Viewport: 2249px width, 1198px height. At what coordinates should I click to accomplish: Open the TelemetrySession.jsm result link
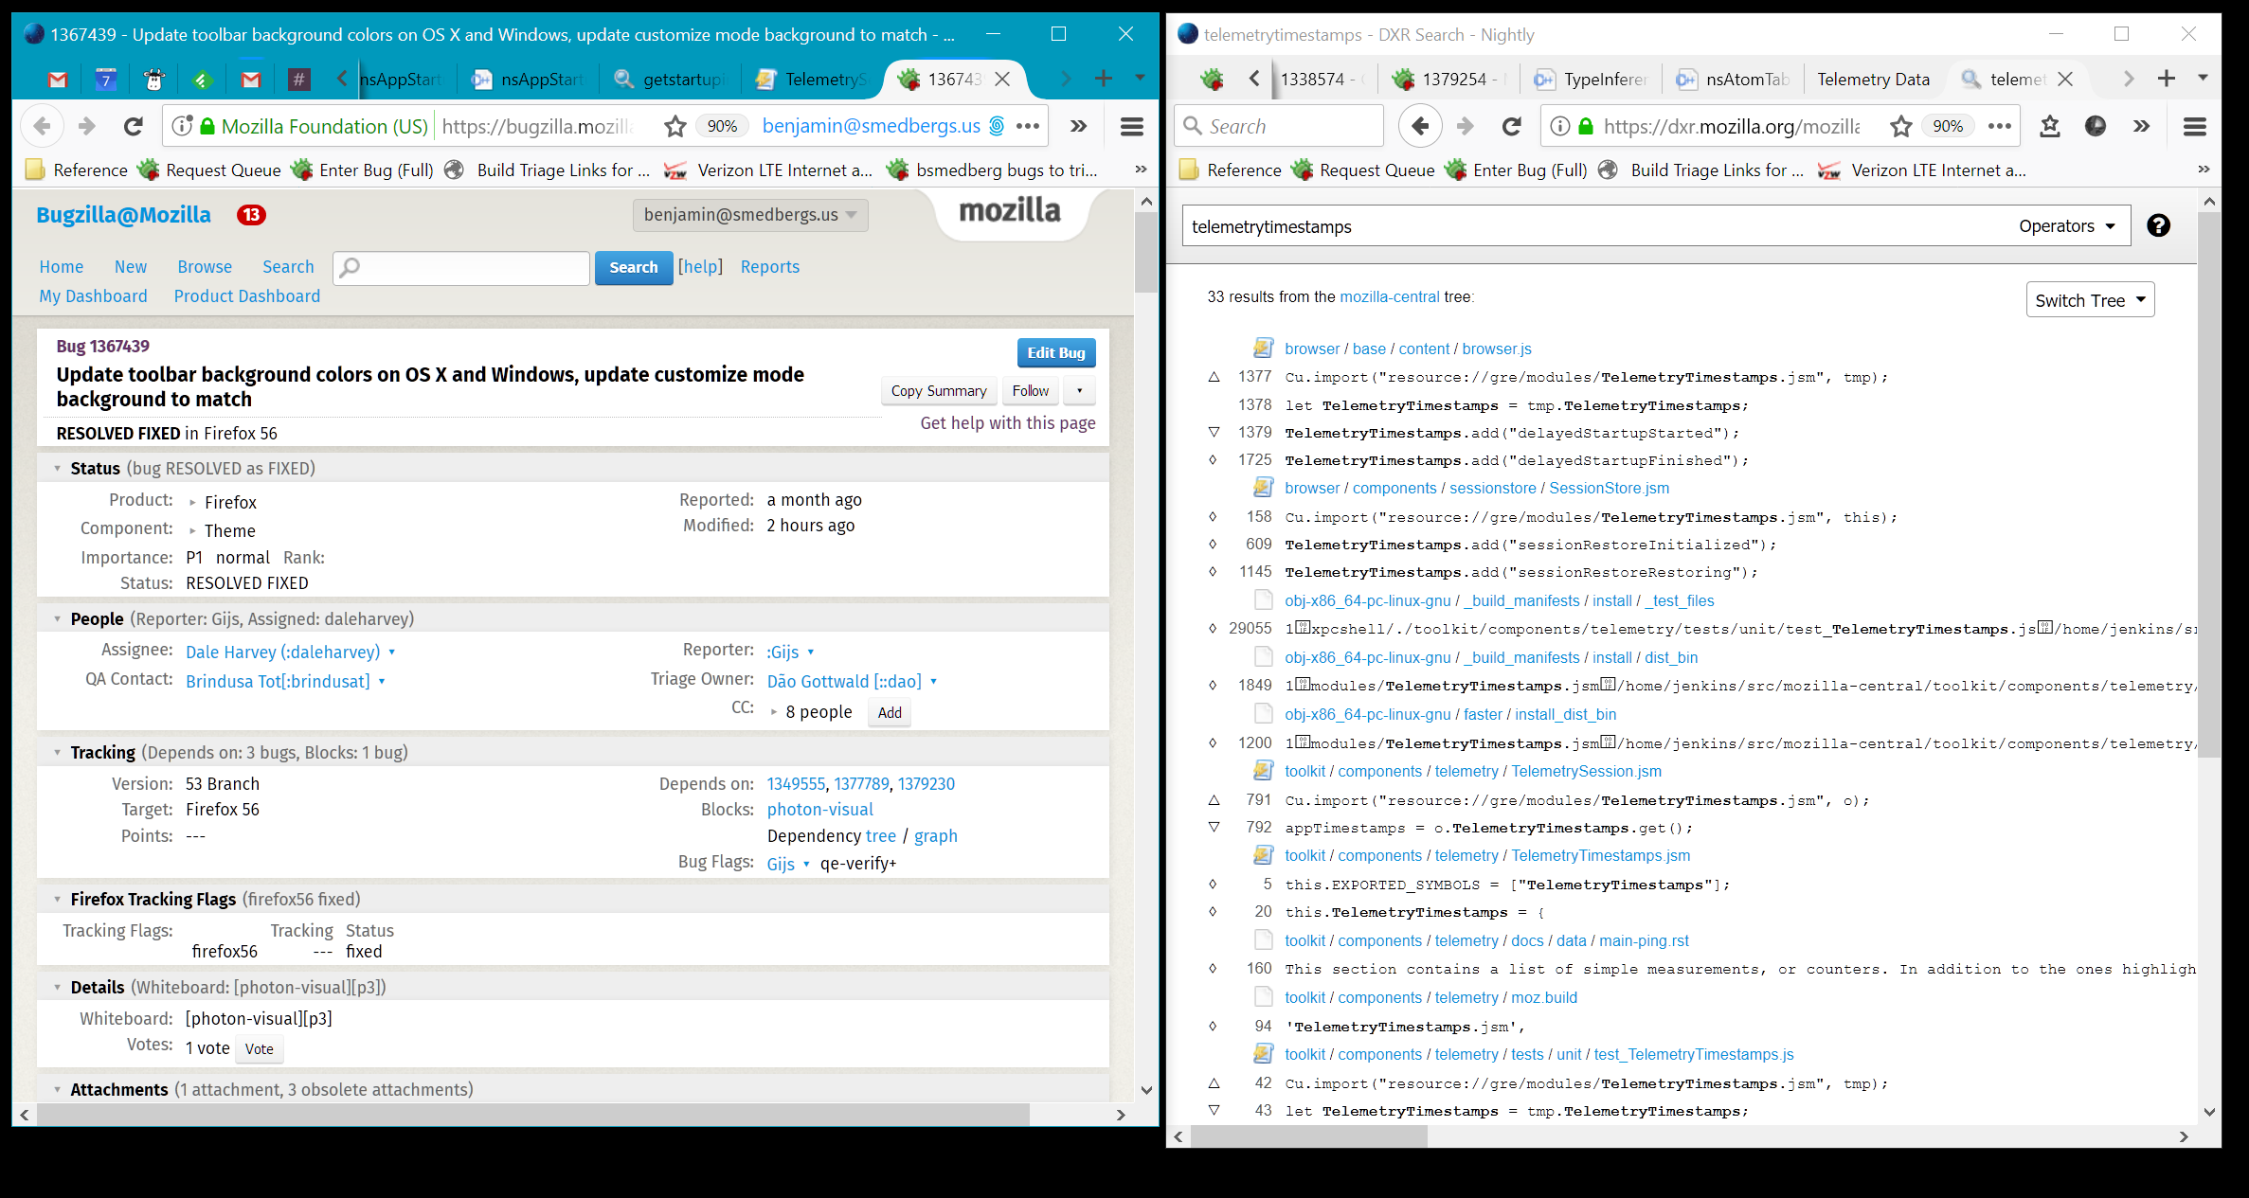coord(1586,772)
